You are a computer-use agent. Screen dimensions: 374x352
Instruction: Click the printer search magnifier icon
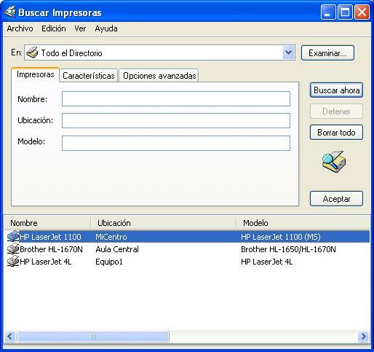click(334, 162)
